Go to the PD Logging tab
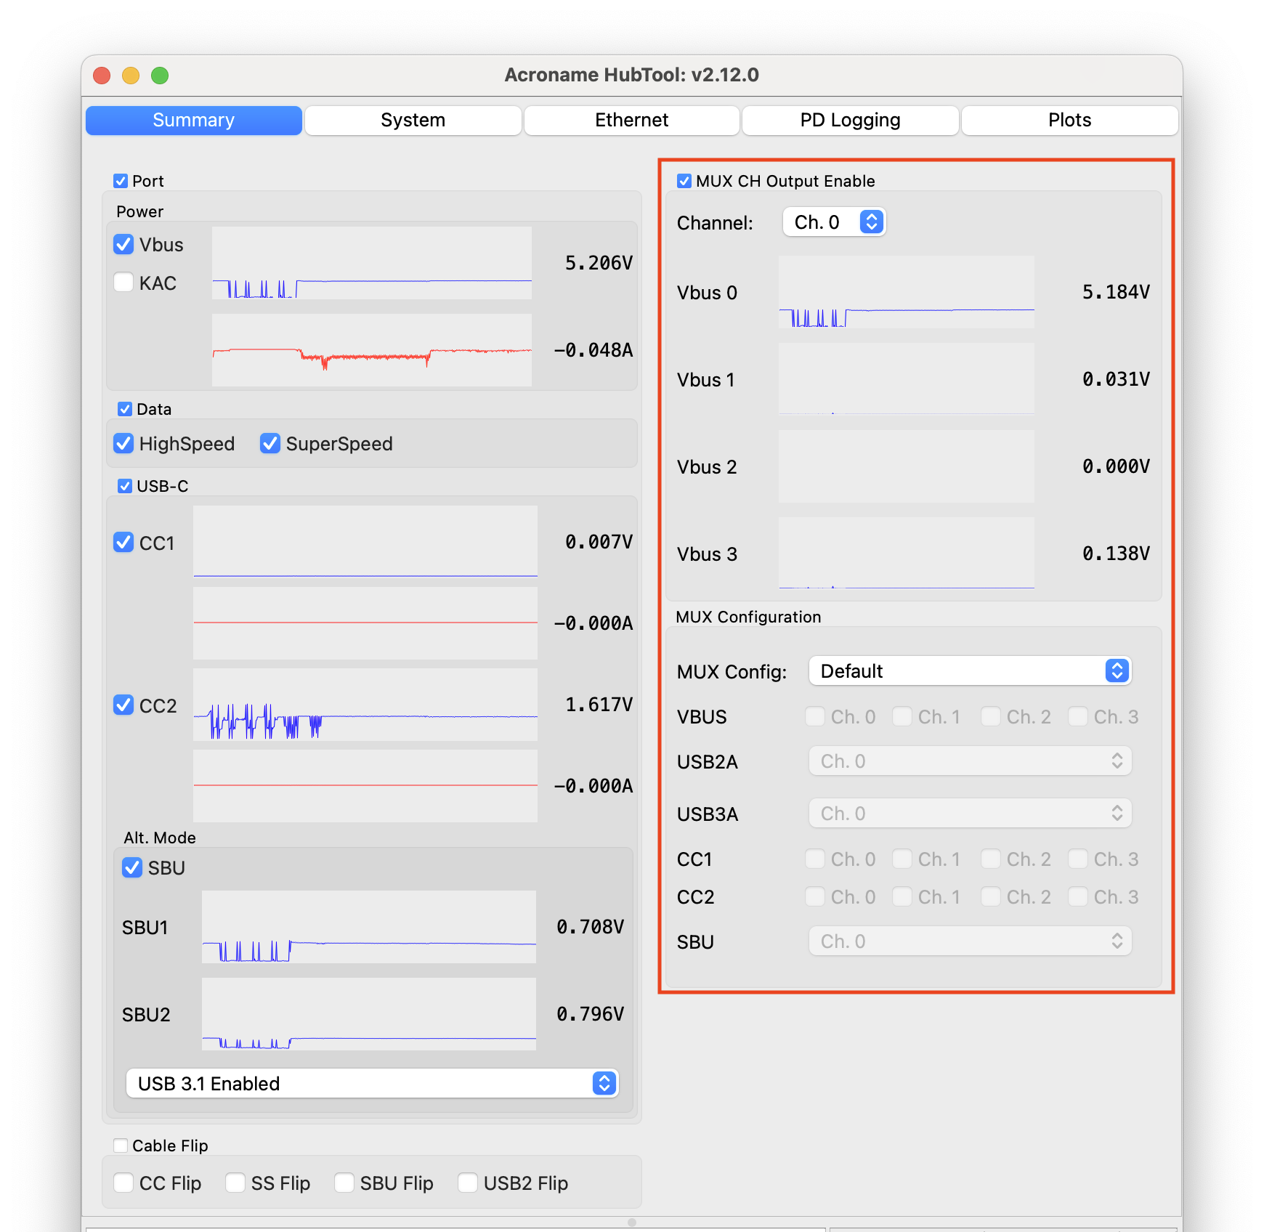1264x1232 pixels. click(x=850, y=121)
